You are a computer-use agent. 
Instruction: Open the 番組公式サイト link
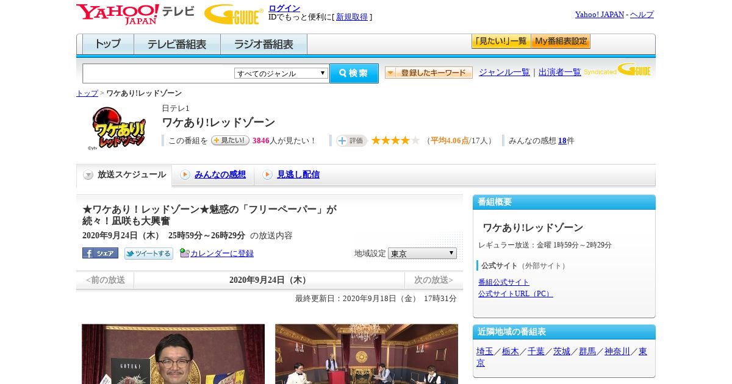point(504,282)
